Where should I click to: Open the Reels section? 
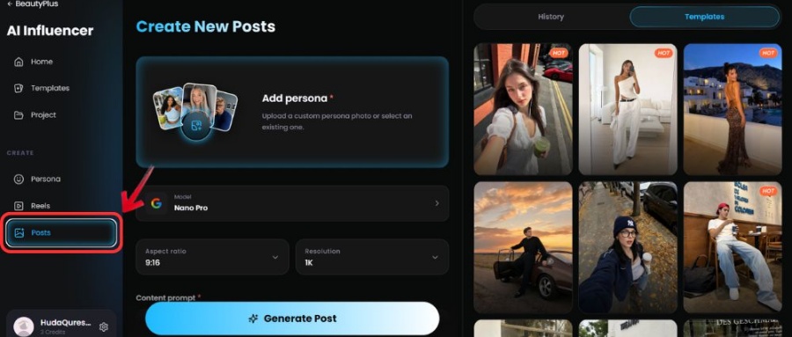coord(40,206)
